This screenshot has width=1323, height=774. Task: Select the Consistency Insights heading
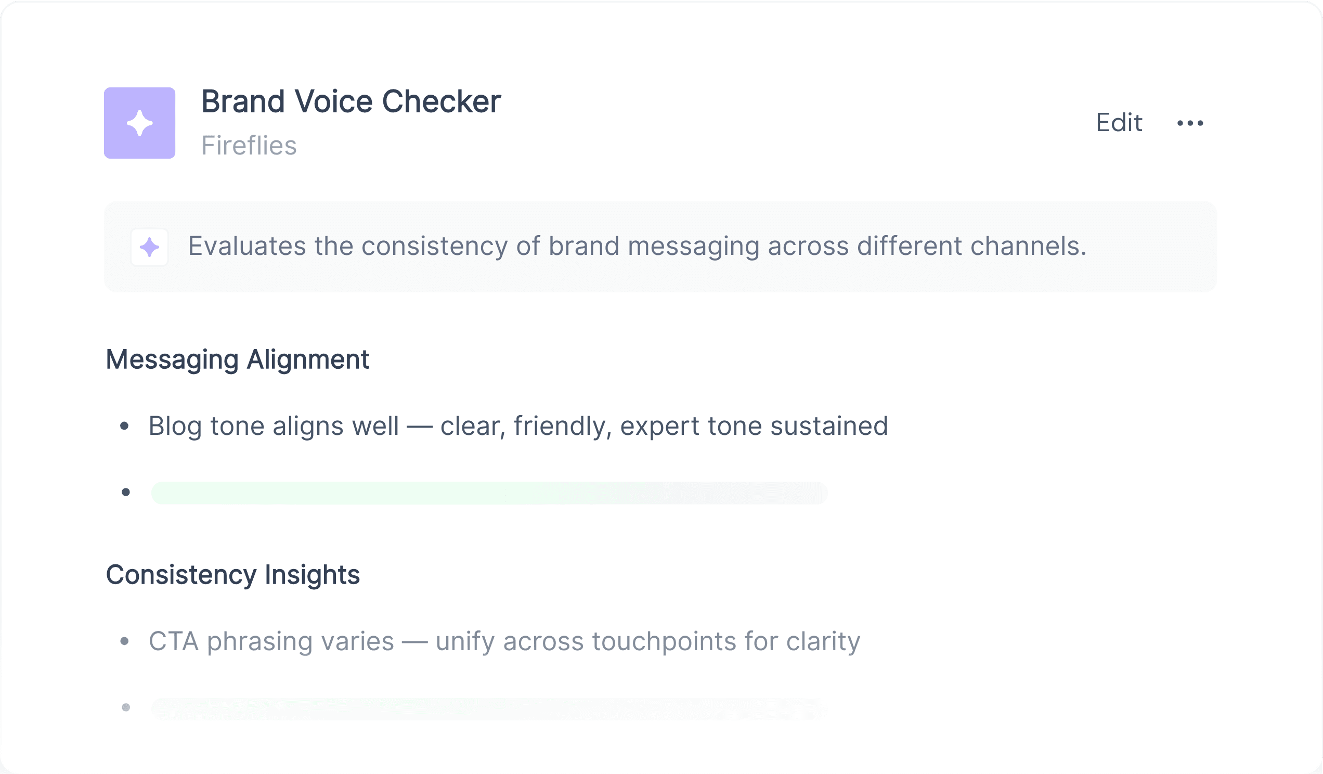click(233, 575)
